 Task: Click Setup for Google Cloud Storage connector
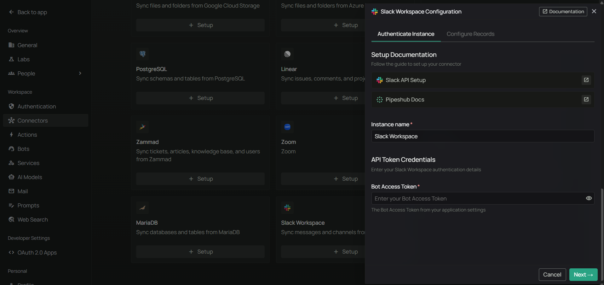tap(200, 25)
